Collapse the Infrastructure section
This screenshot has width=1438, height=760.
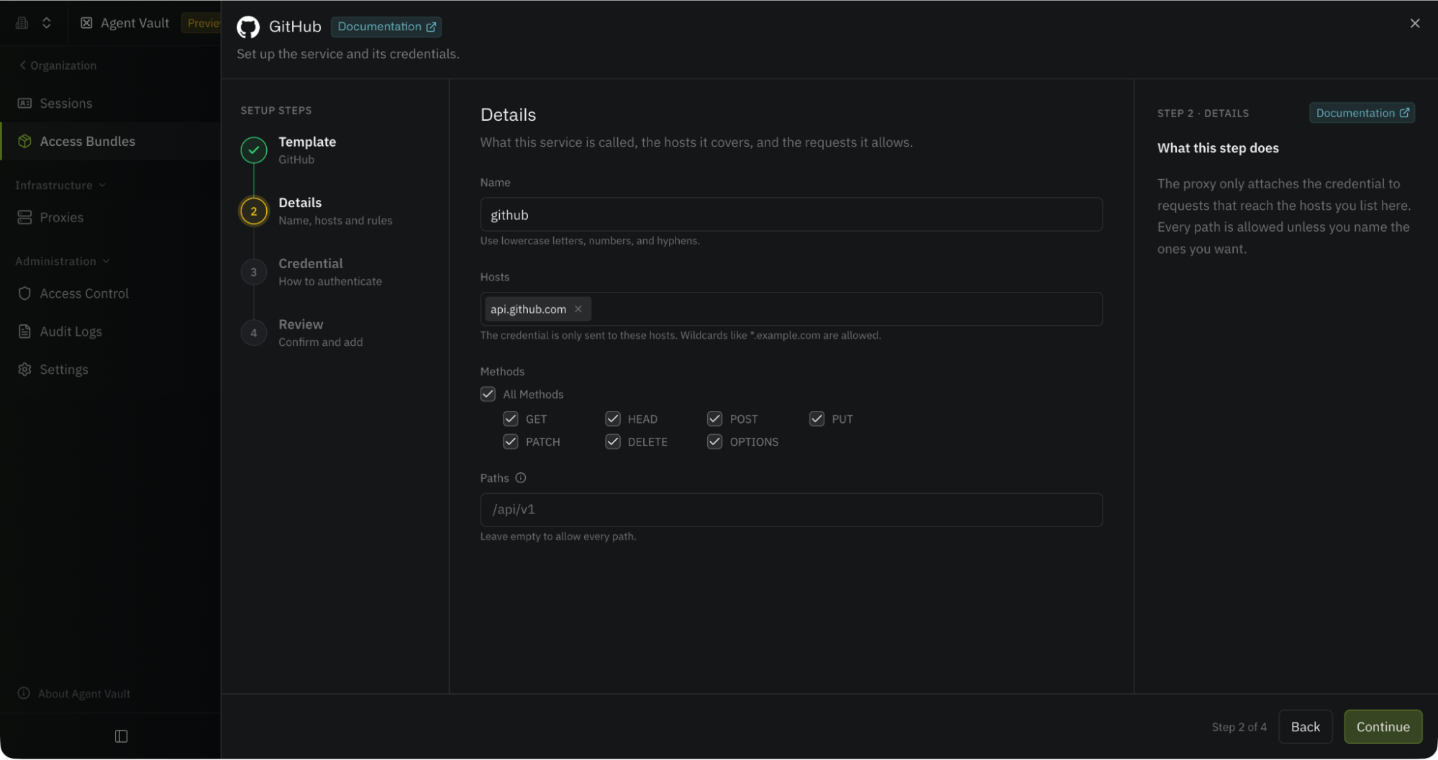click(60, 186)
